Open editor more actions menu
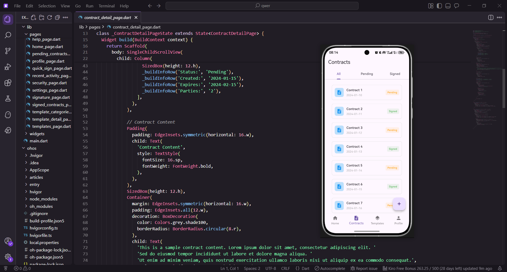This screenshot has width=507, height=272. coord(499,17)
